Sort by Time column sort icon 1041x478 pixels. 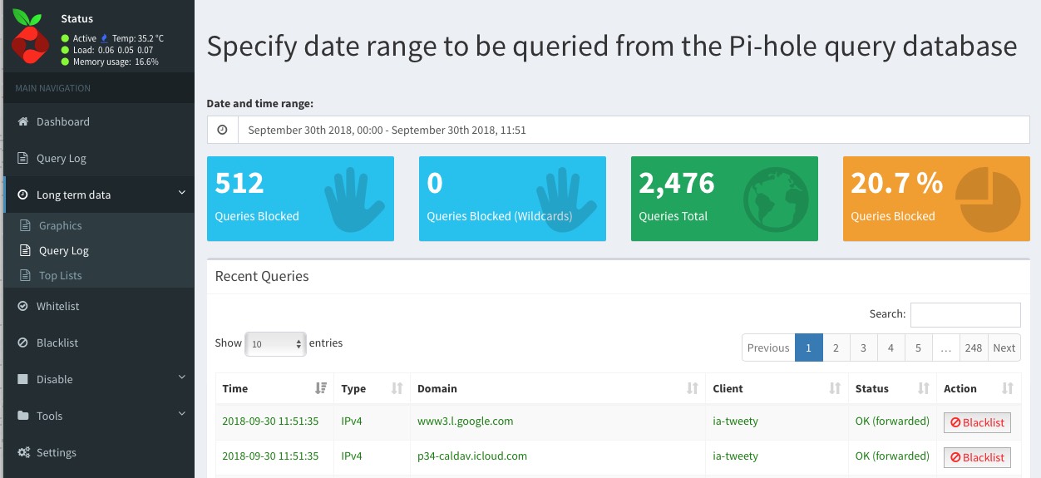(322, 388)
